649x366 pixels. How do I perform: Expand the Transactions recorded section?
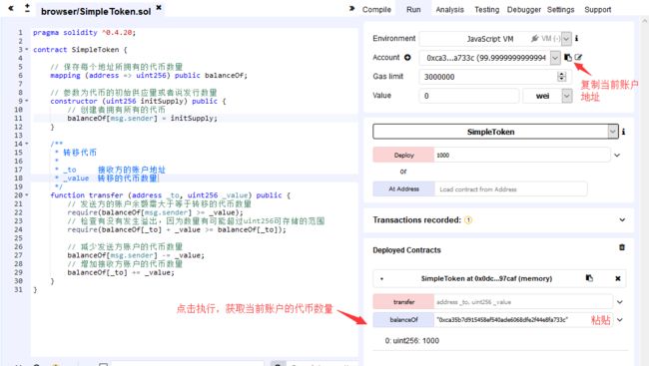pos(622,220)
